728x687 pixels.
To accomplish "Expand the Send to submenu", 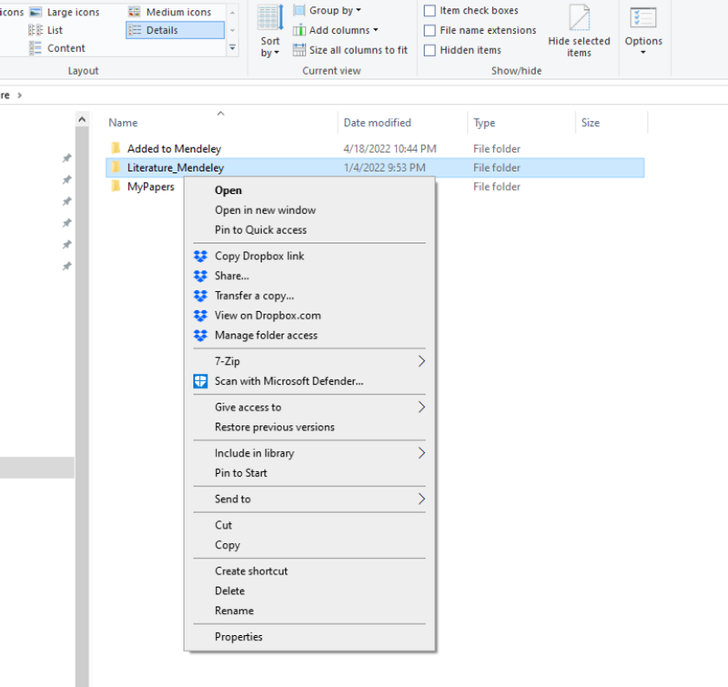I will tap(420, 499).
